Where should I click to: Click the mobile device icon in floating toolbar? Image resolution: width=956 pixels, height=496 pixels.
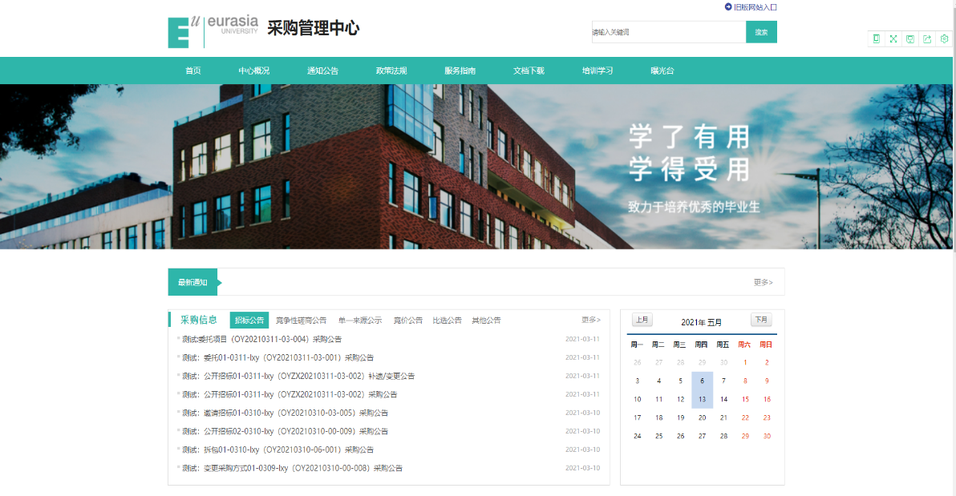coord(876,38)
